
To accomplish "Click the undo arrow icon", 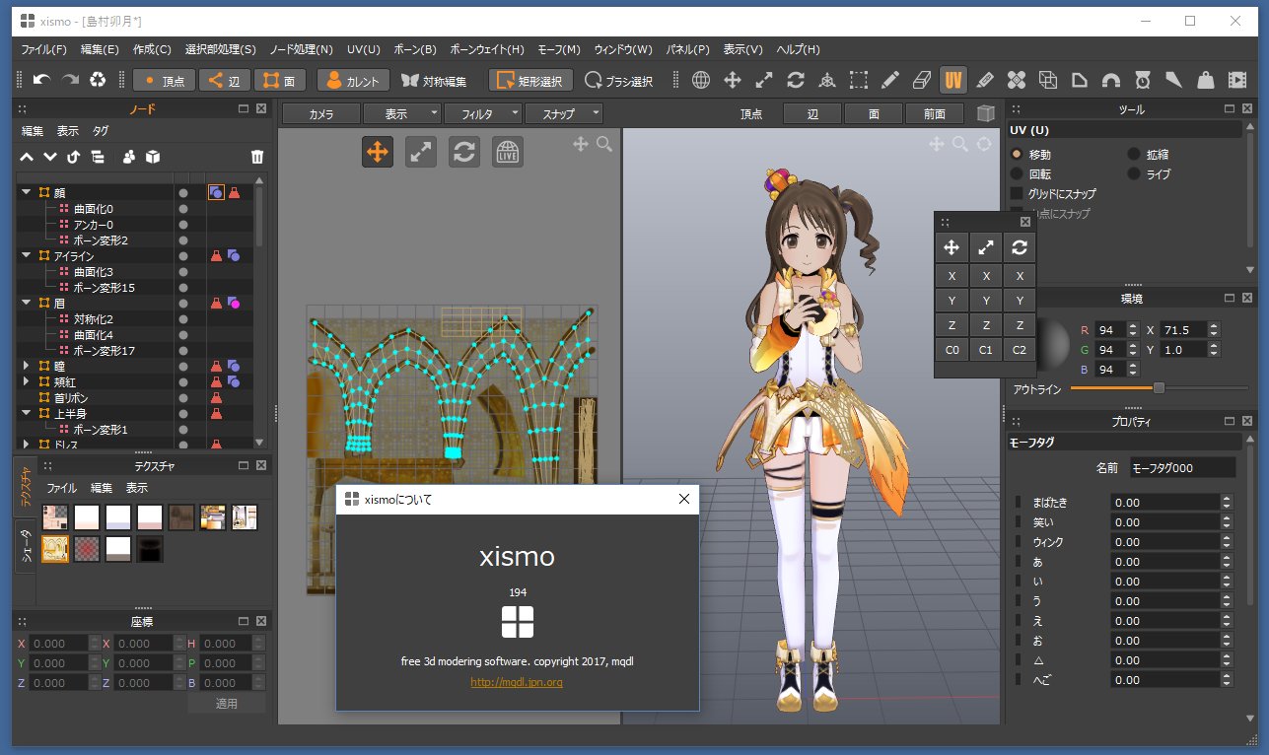I will click(x=42, y=80).
